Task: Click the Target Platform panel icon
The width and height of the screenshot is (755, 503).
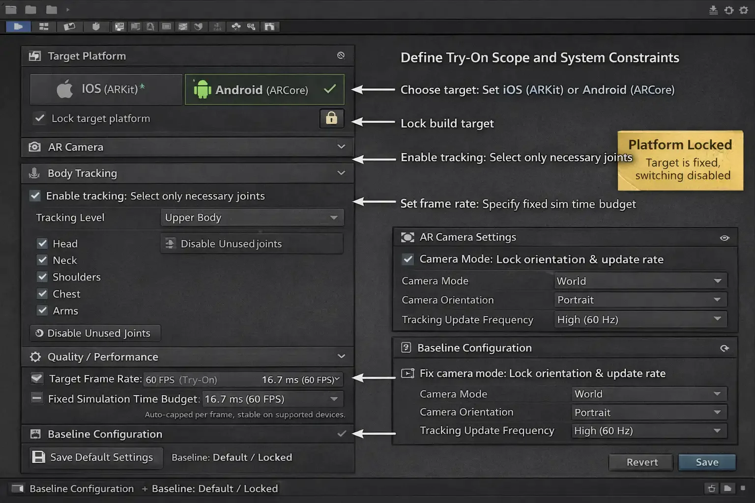Action: coord(34,56)
